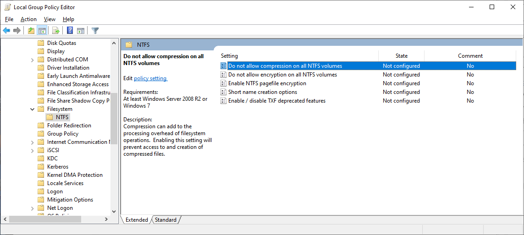Image resolution: width=524 pixels, height=235 pixels.
Task: Expand the Internet Communication node
Action: coord(33,142)
